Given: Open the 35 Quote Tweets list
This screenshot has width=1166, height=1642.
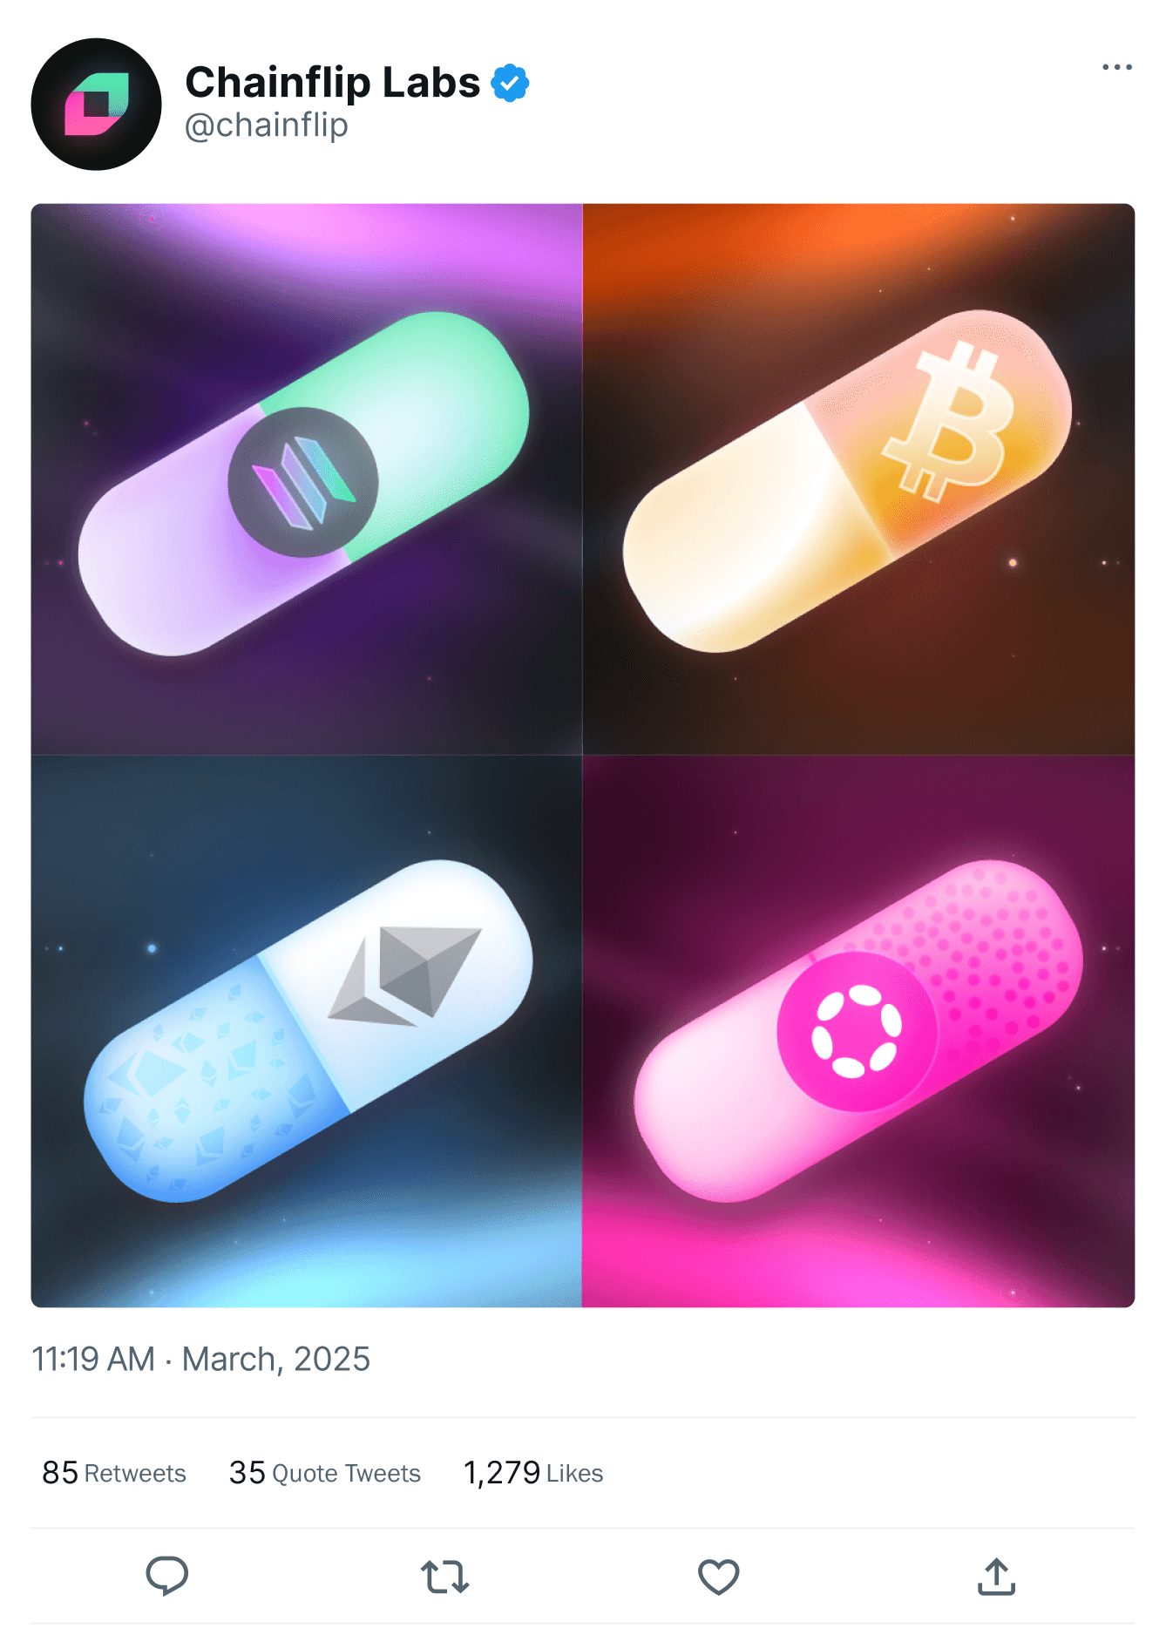Looking at the screenshot, I should point(325,1473).
